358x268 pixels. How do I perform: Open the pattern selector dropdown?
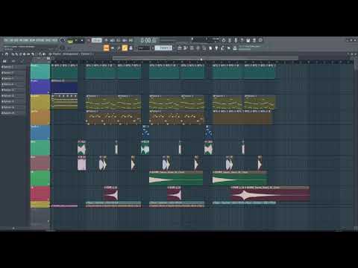(163, 48)
